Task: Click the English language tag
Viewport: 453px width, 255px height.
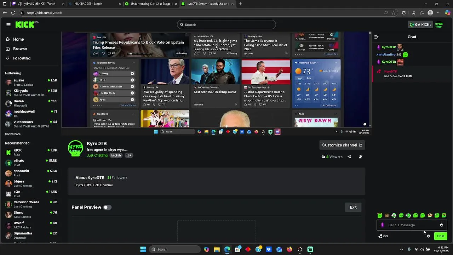Action: tap(116, 155)
